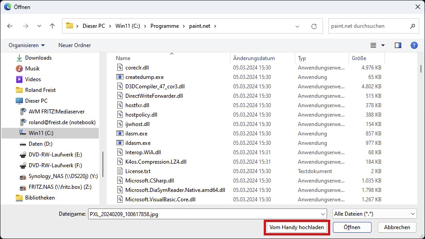Select the License.txt file
425x239 pixels.
tap(137, 171)
